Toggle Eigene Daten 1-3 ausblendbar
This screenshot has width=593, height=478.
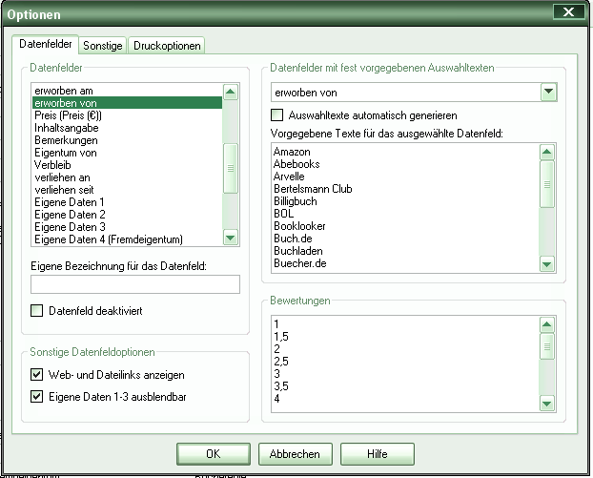38,395
